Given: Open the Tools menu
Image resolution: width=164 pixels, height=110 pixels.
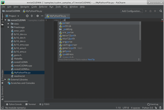Looking at the screenshot, I should click(58, 7).
